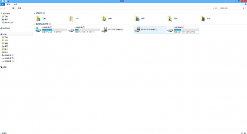Select the BD-ROM drive (G:) icon
This screenshot has height=134, width=247.
click(x=137, y=30)
